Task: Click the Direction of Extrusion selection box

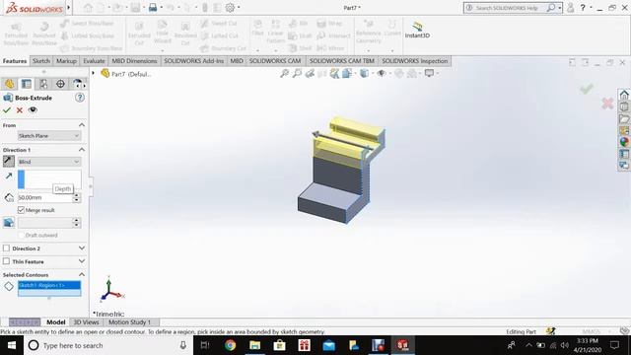Action: (49, 179)
